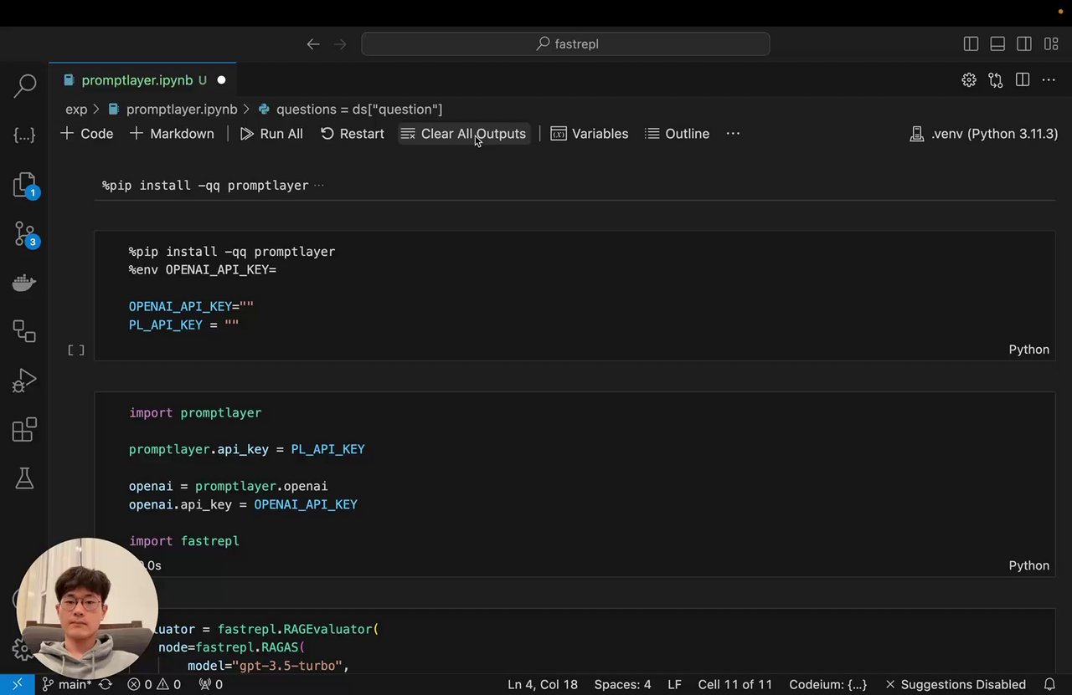Expand collapsed cell with pip install ellipsis
Viewport: 1072px width, 695px height.
pos(318,186)
